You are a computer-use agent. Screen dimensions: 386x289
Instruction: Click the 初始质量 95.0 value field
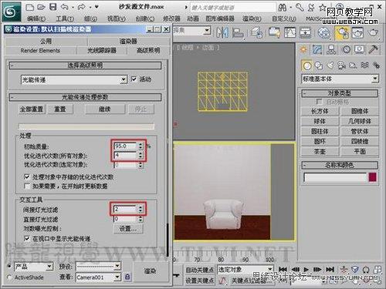(x=125, y=146)
